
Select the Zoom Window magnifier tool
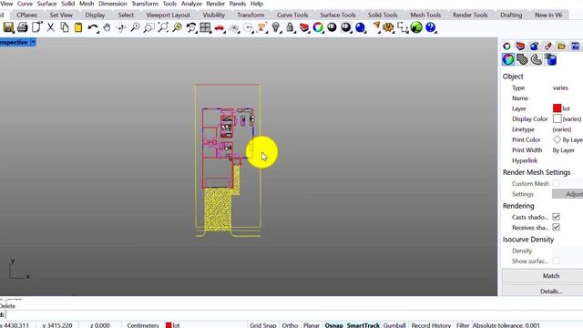pyautogui.click(x=148, y=27)
